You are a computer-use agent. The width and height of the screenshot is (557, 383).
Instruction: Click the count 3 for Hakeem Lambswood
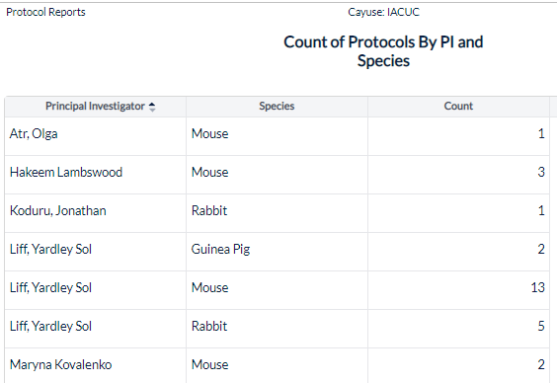coord(458,173)
